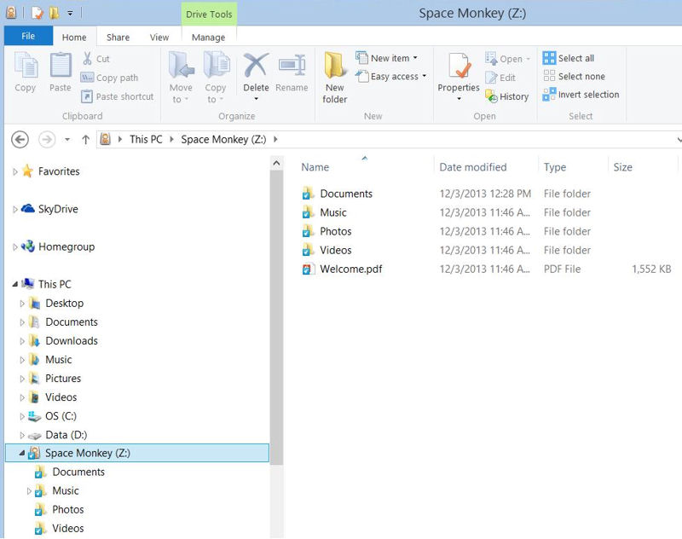Click the navigation pane scroll up arrow
Screen dimensions: 682x539
click(x=276, y=163)
